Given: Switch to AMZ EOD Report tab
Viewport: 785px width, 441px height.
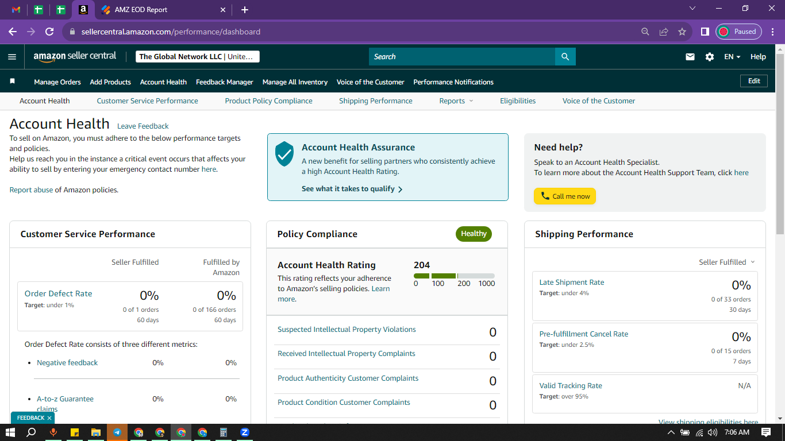Looking at the screenshot, I should pos(163,10).
